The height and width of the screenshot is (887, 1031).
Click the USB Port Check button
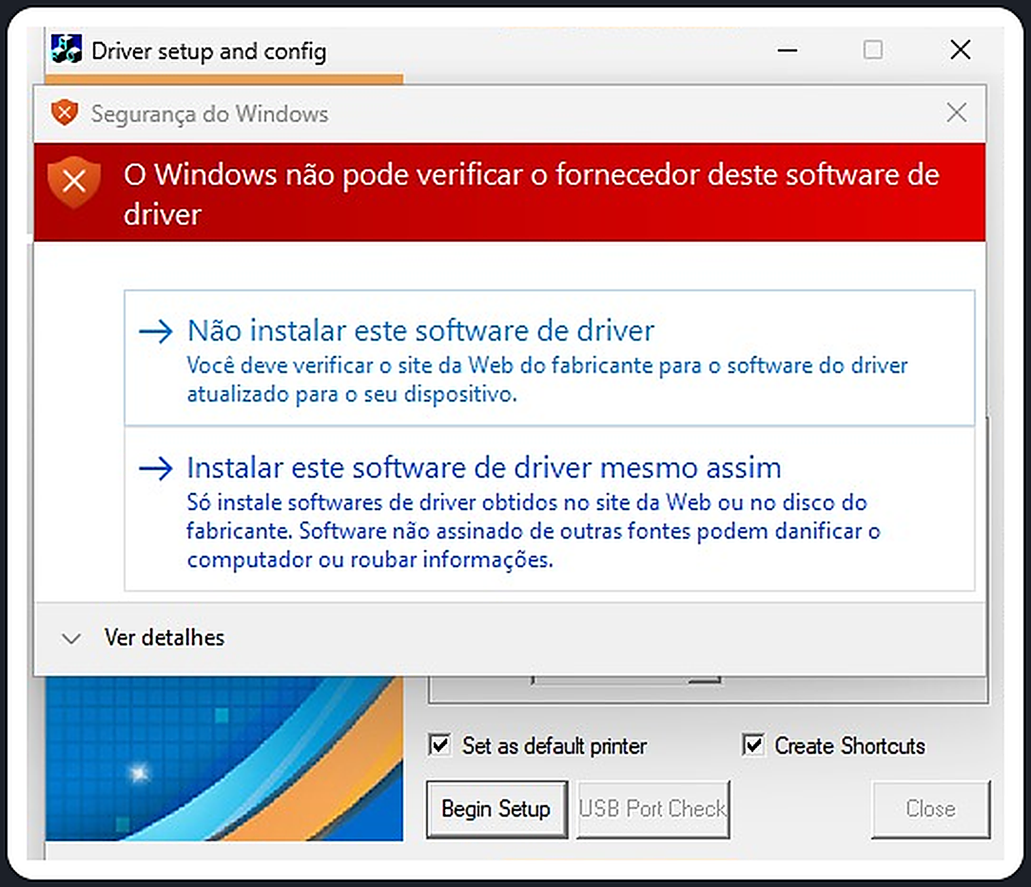[653, 809]
